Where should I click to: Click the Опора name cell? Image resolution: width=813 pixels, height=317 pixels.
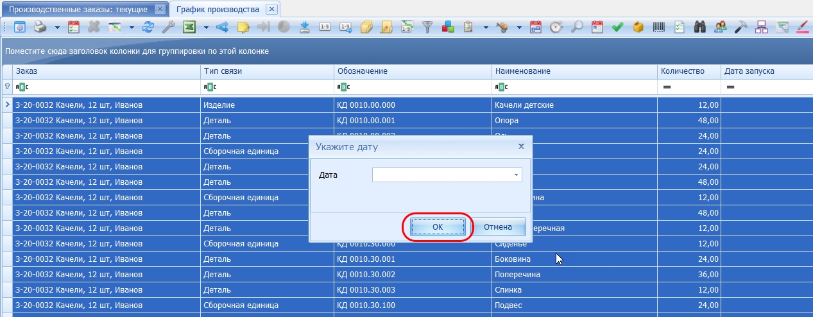tap(575, 120)
